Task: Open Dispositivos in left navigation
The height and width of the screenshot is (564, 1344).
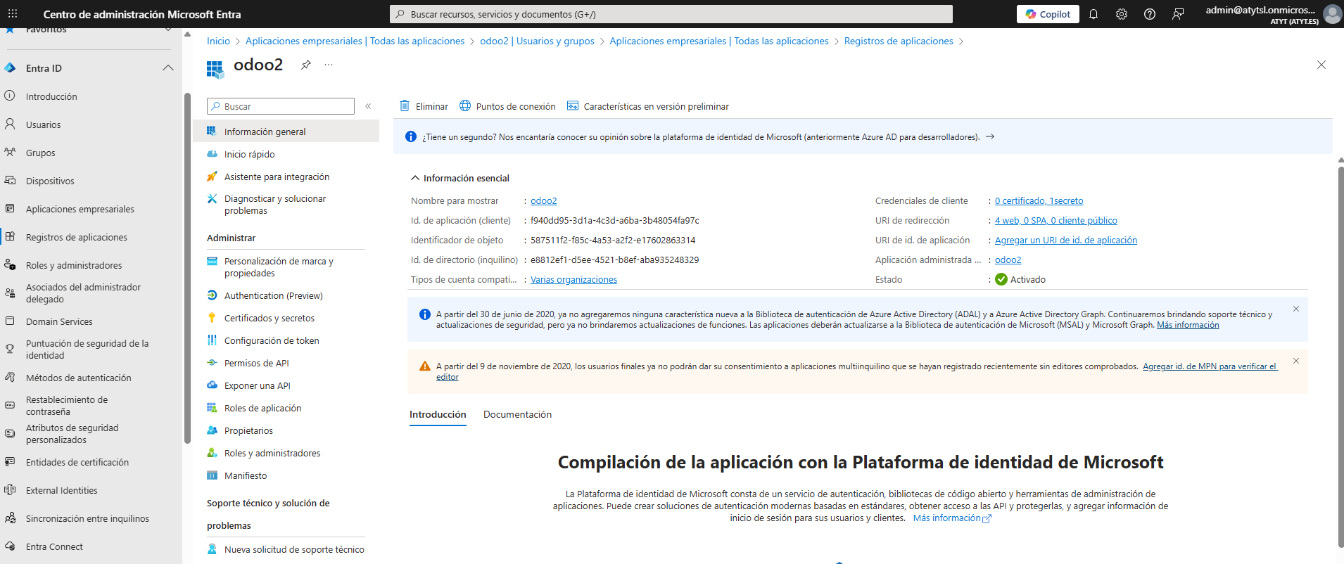Action: click(49, 181)
